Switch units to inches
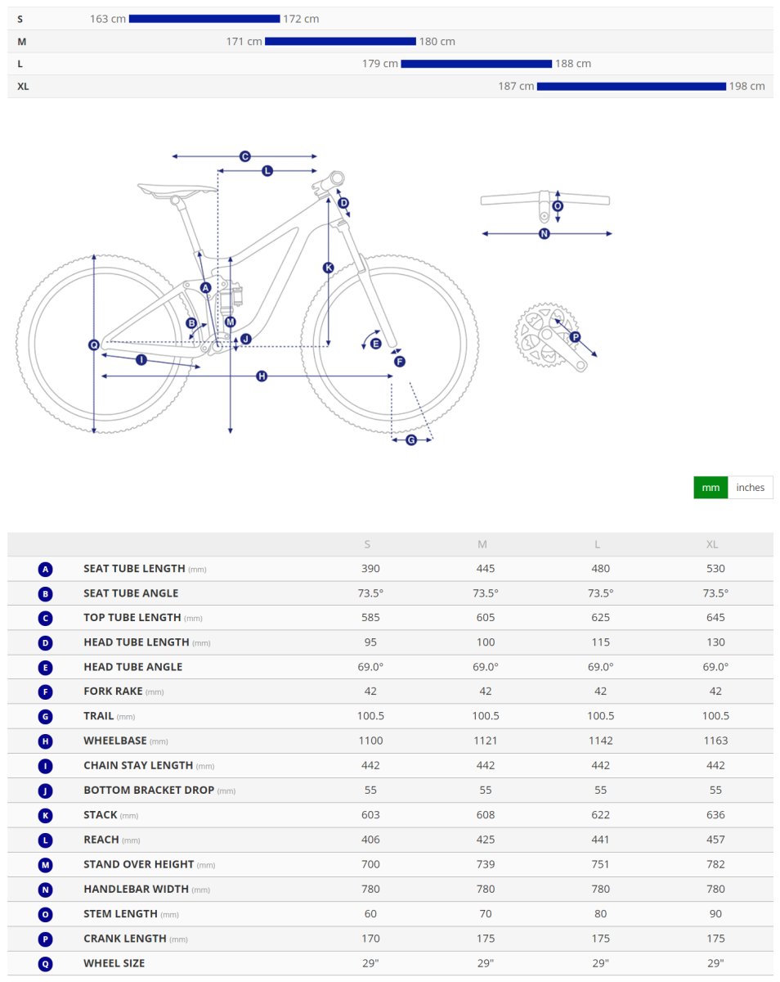Viewport: 780px width, 982px height. pos(750,488)
